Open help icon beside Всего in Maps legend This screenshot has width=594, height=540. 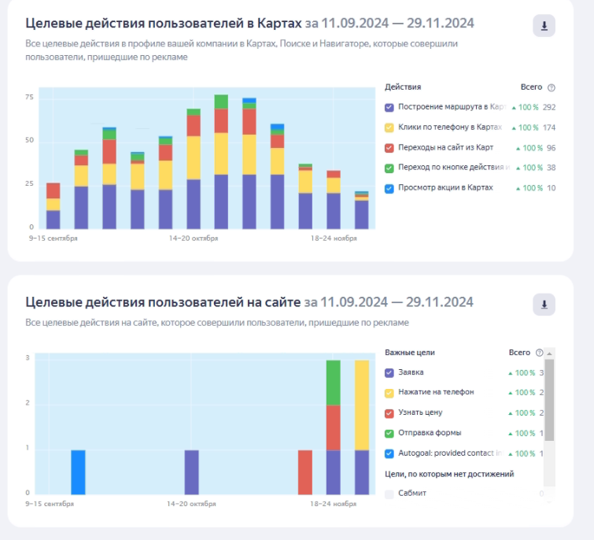click(x=551, y=87)
